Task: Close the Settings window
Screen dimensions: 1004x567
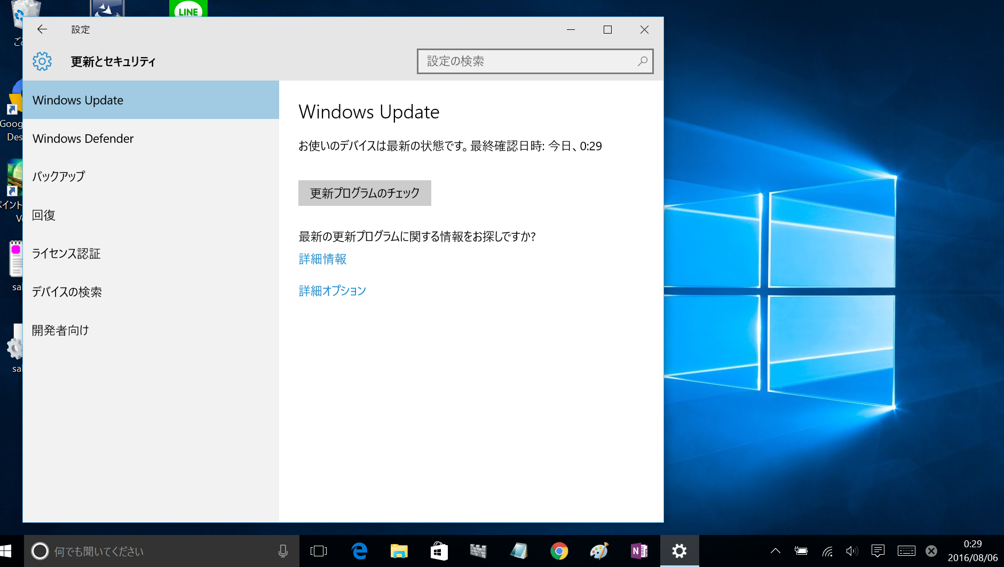Action: point(644,29)
